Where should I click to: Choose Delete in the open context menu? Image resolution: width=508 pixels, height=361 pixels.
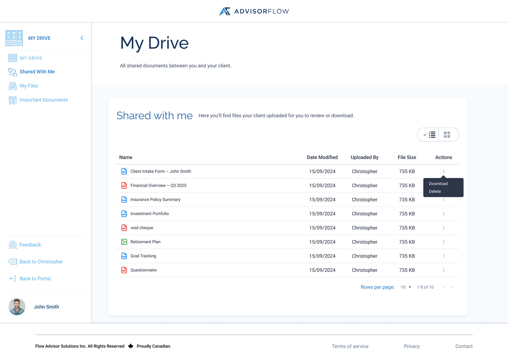(435, 191)
